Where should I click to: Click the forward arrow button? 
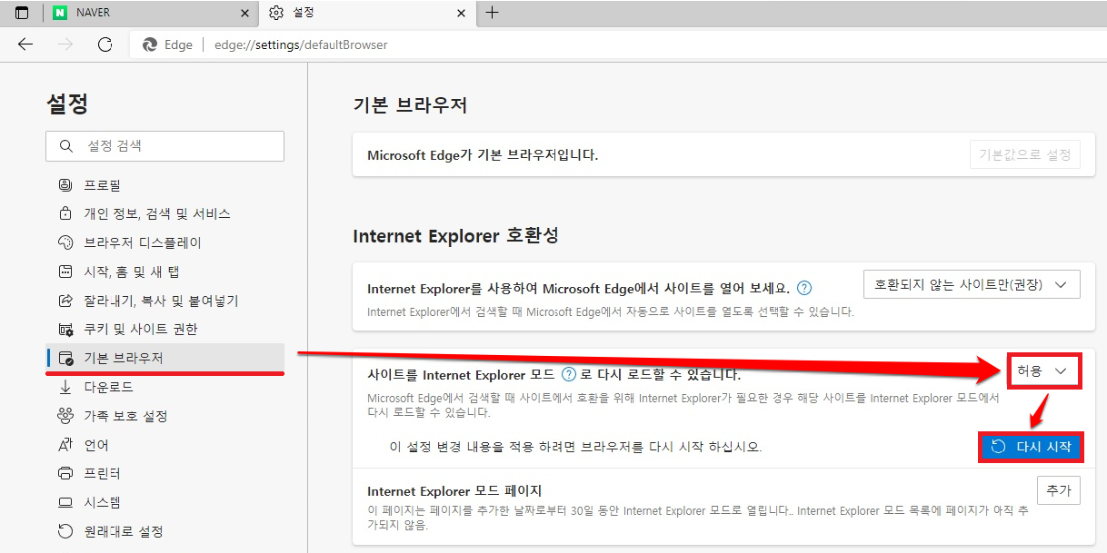(65, 44)
